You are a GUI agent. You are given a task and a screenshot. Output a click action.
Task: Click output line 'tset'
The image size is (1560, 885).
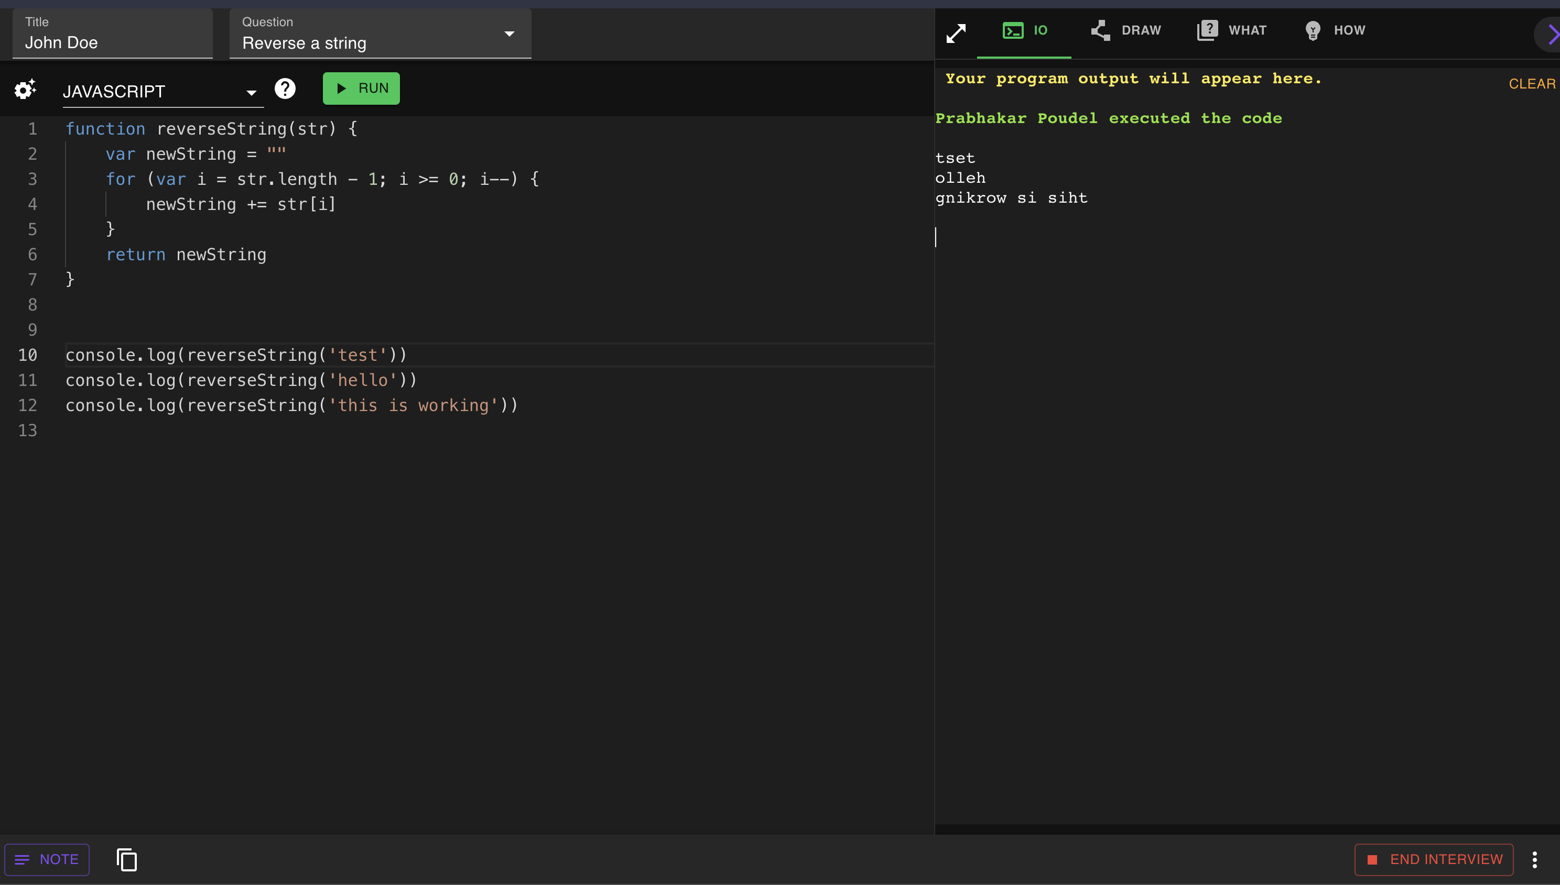point(955,158)
